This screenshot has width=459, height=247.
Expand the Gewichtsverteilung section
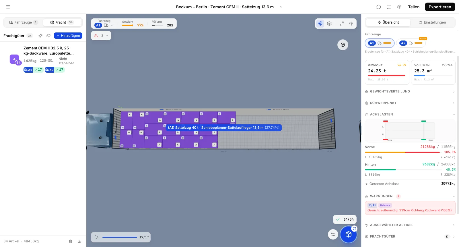coord(410,92)
